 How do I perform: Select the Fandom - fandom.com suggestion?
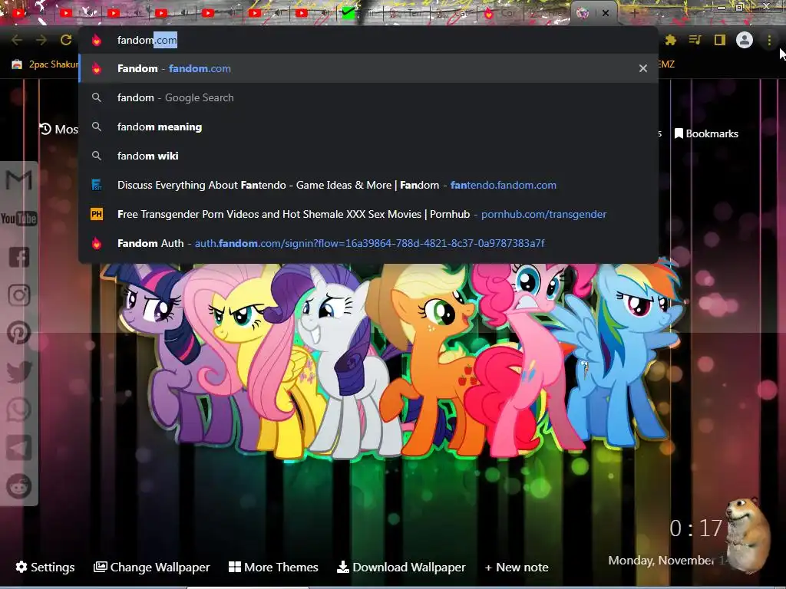pyautogui.click(x=368, y=68)
